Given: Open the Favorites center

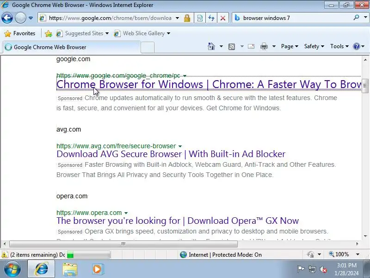Looking at the screenshot, I should click(20, 33).
